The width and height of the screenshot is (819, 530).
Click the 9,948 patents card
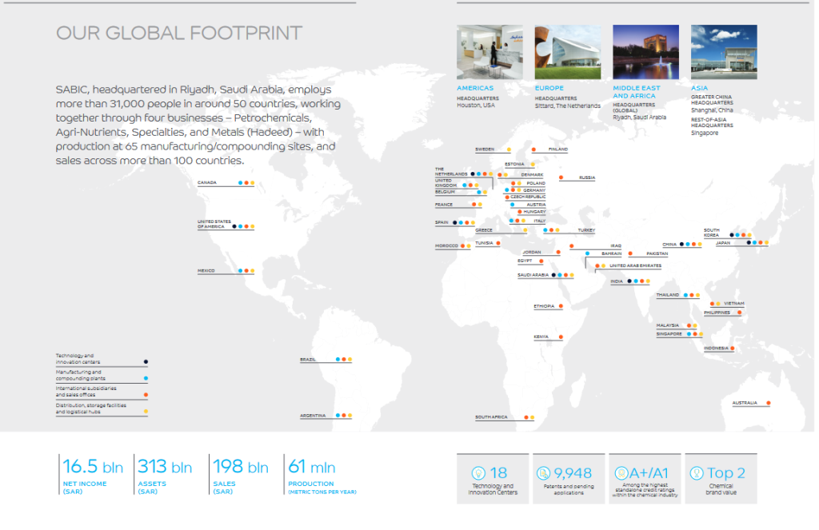pos(569,479)
